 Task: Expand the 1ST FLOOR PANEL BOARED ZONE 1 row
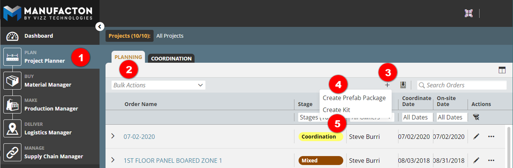(113, 160)
